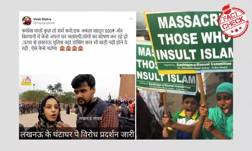Click the last emoji in the tweet
The height and width of the screenshot is (151, 252).
(81, 48)
